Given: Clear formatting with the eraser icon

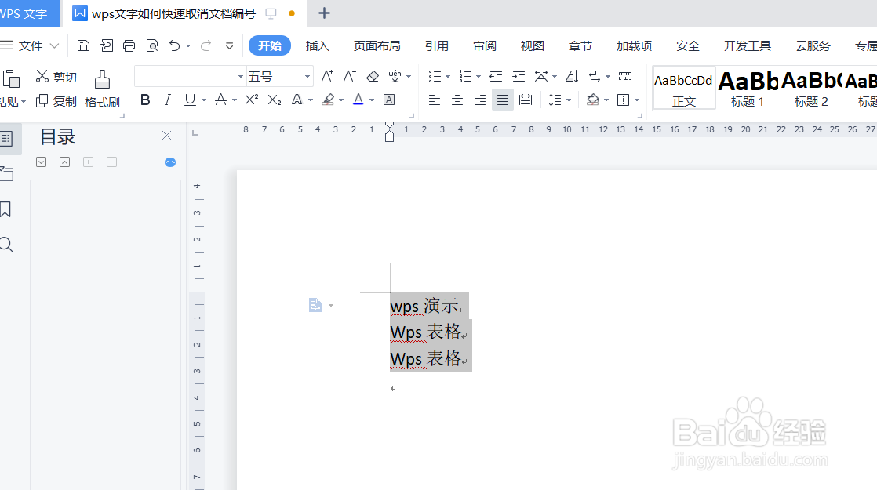Looking at the screenshot, I should coord(373,76).
